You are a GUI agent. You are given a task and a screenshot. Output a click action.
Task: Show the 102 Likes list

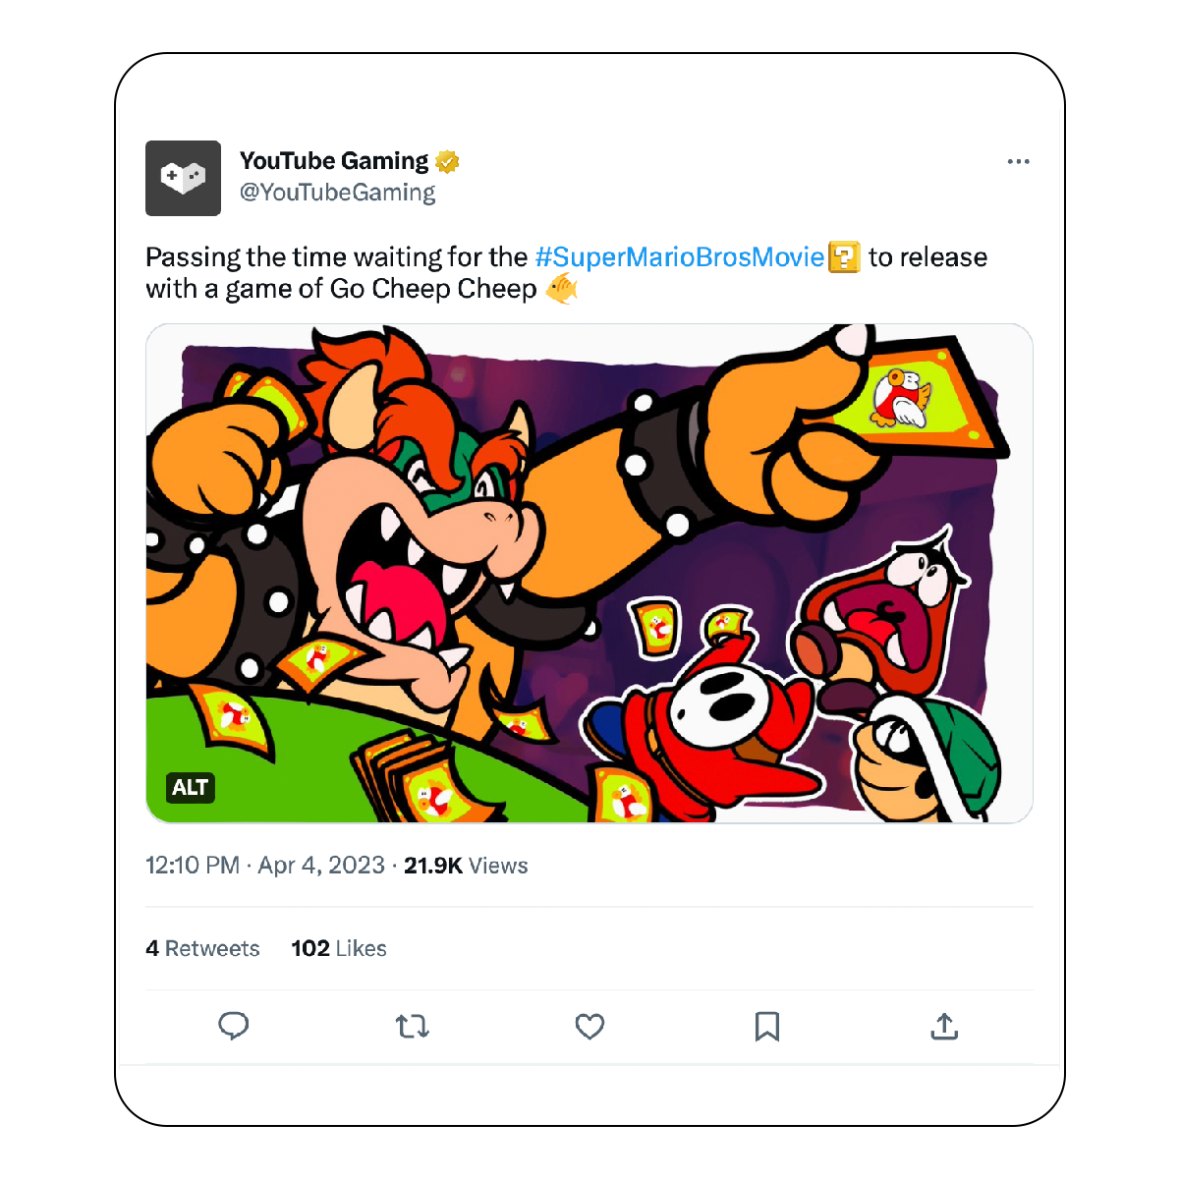pyautogui.click(x=339, y=948)
